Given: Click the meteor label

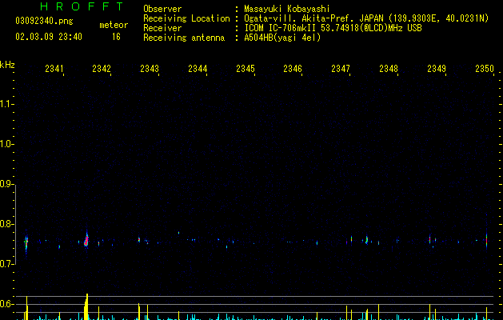Looking at the screenshot, I should 114,25.
